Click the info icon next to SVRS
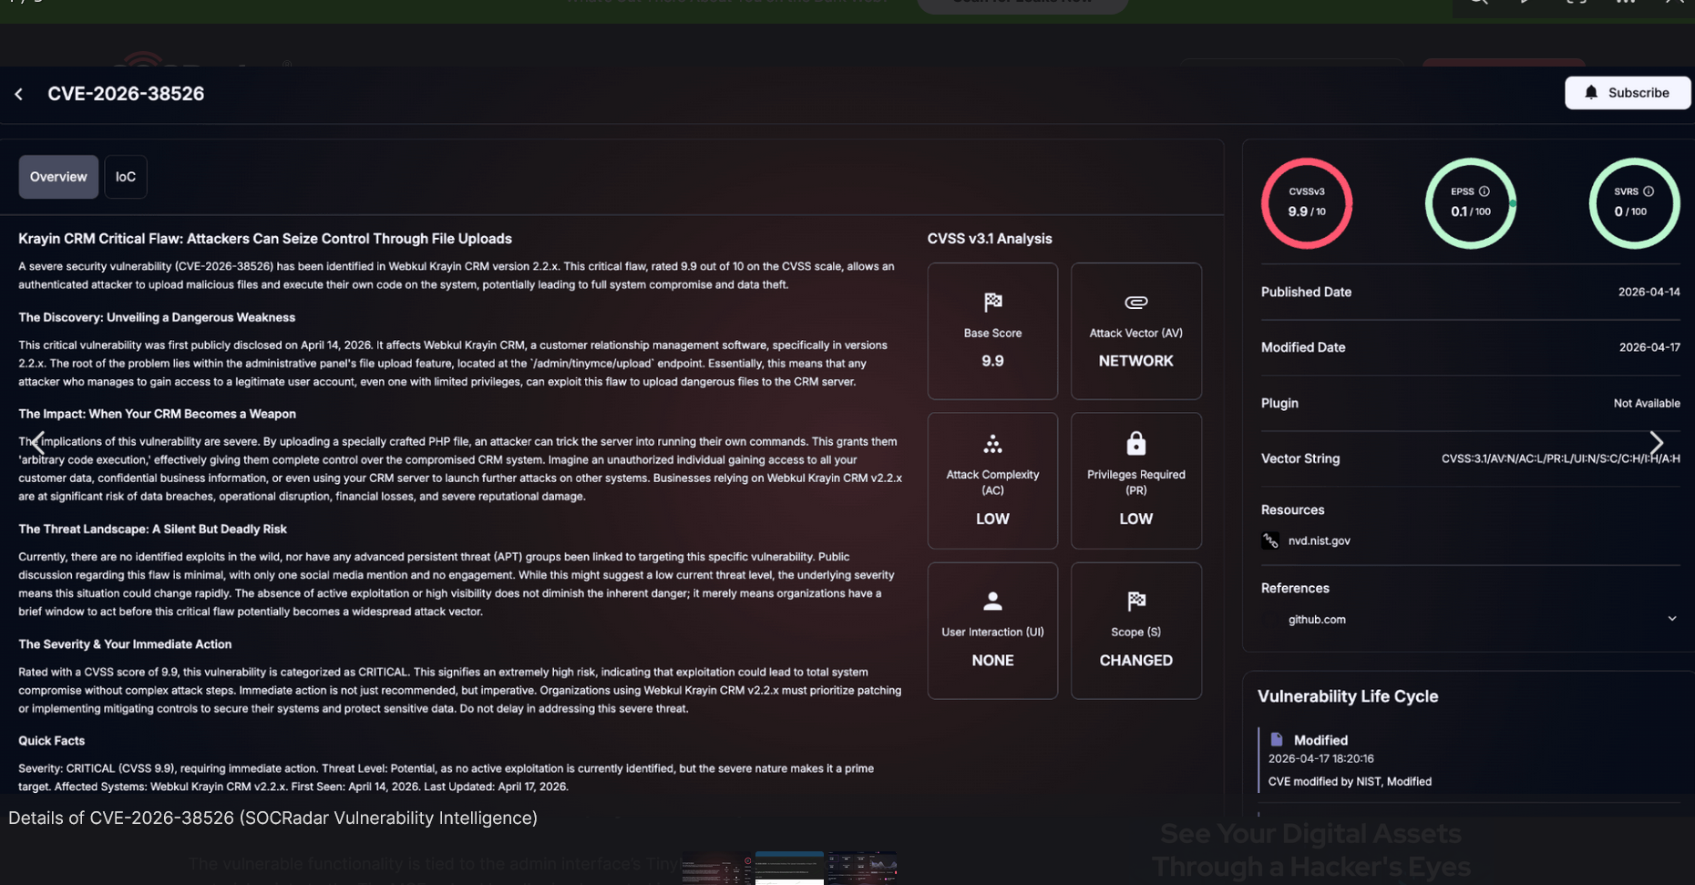 pos(1649,191)
